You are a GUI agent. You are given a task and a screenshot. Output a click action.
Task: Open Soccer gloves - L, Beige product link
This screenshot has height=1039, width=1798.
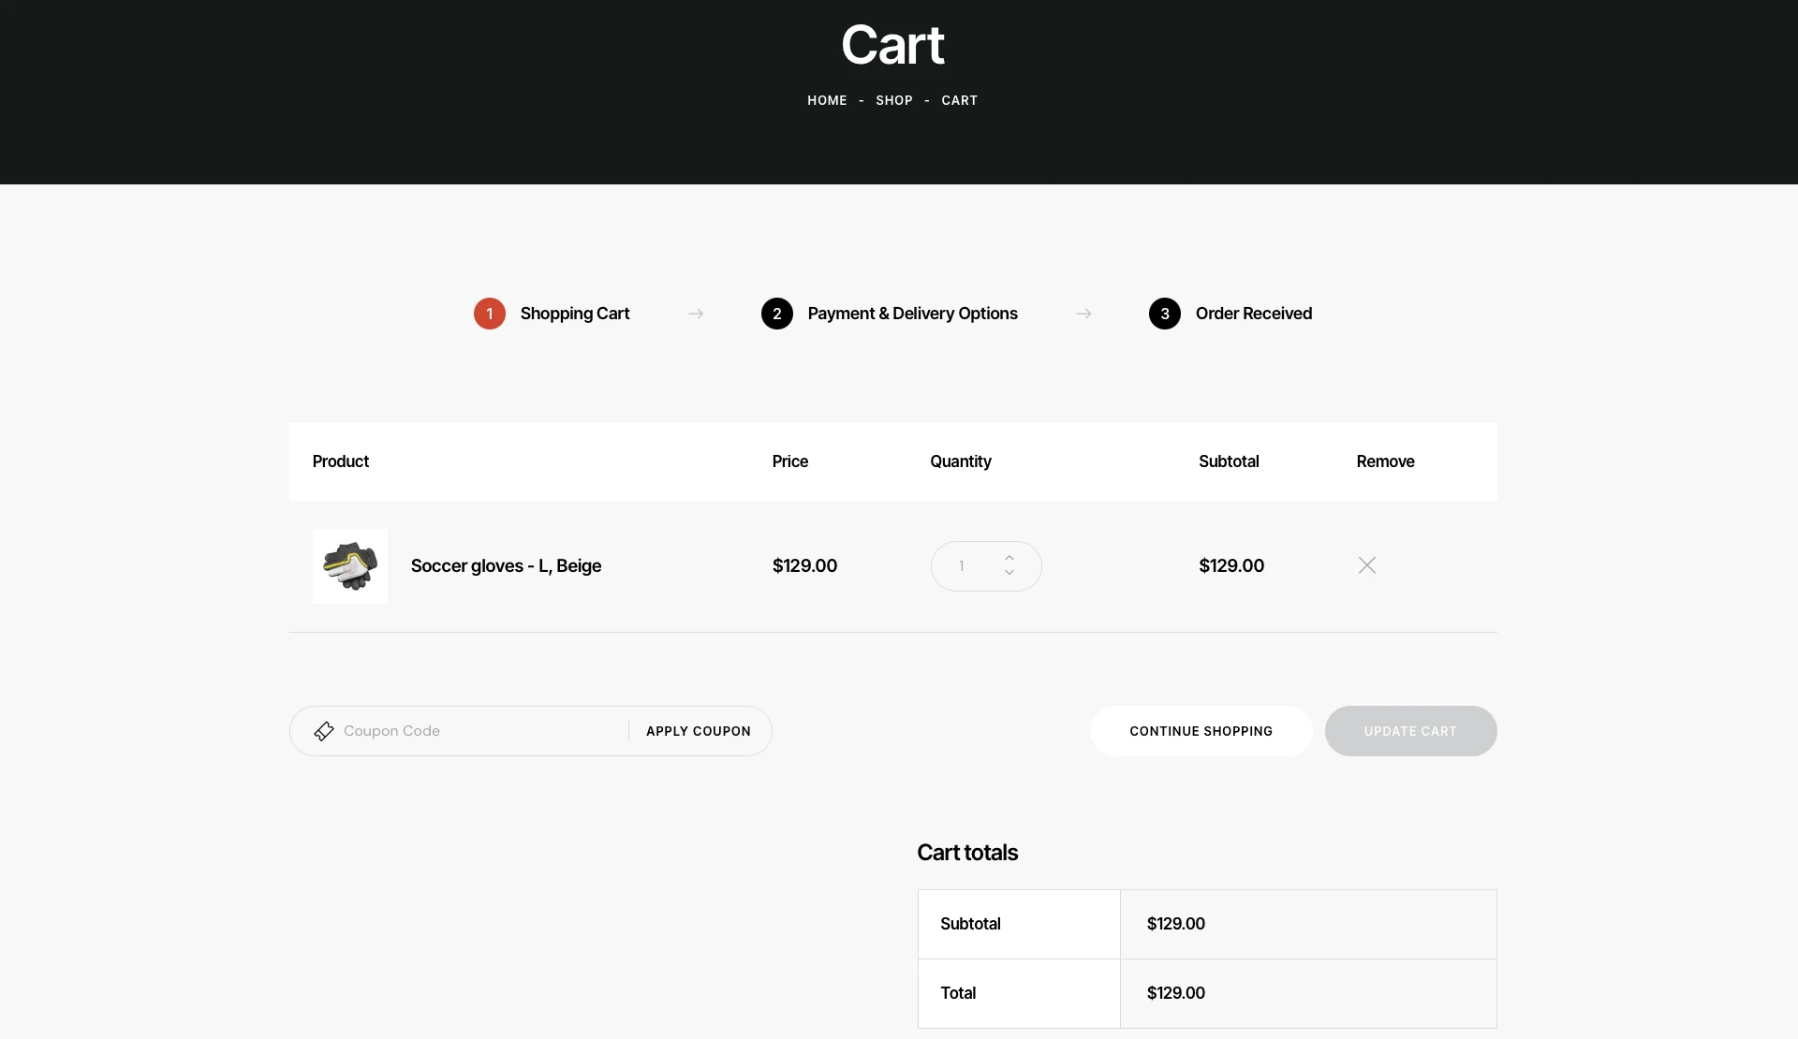(x=506, y=566)
